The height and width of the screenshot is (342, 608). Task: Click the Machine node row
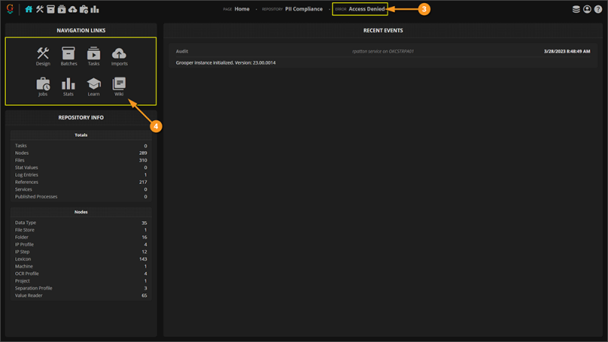pyautogui.click(x=81, y=267)
